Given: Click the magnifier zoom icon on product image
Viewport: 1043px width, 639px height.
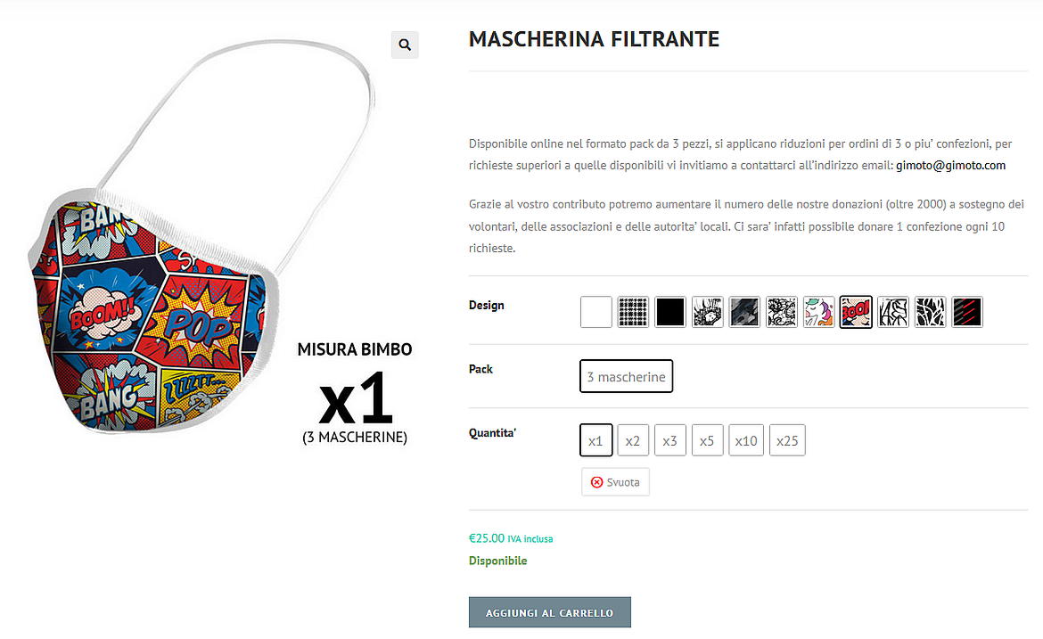Looking at the screenshot, I should point(405,45).
